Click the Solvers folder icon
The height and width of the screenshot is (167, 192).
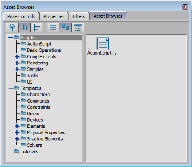[x=23, y=145]
